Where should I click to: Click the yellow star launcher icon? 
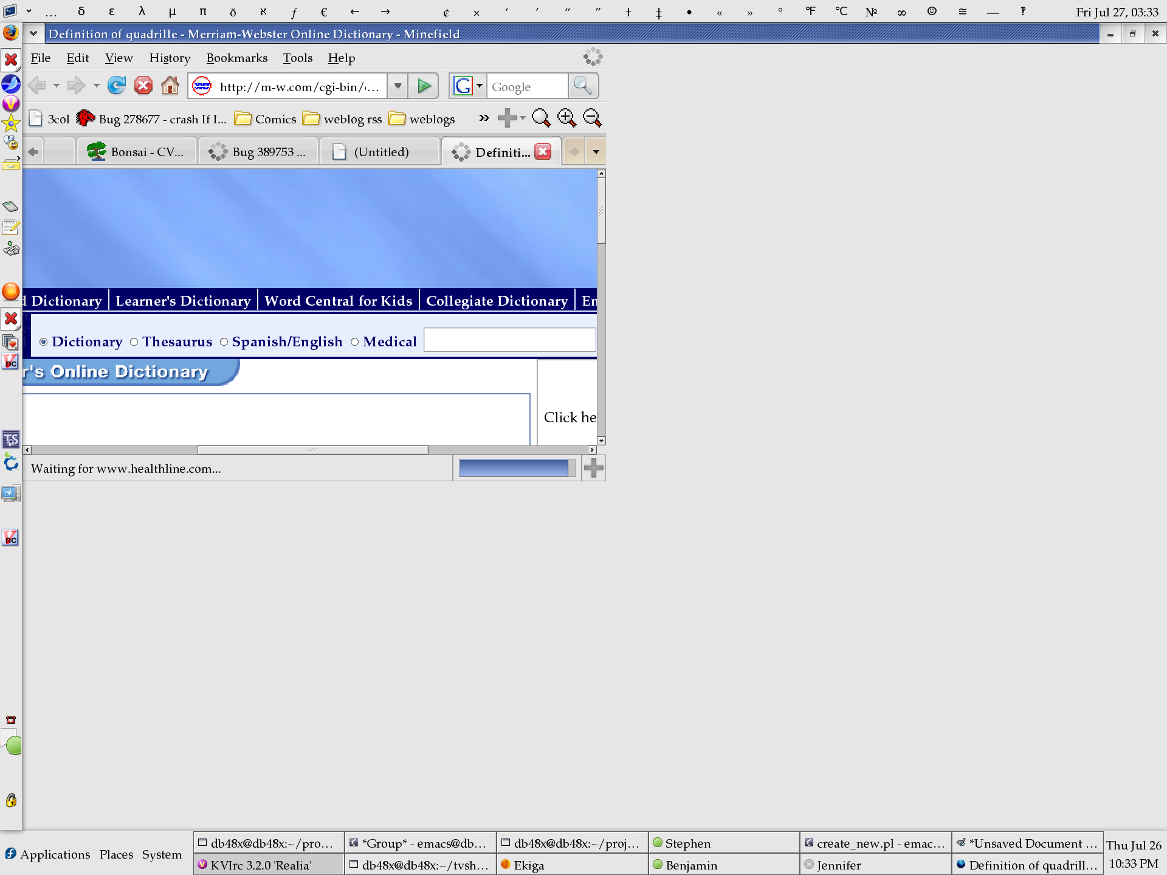(11, 124)
